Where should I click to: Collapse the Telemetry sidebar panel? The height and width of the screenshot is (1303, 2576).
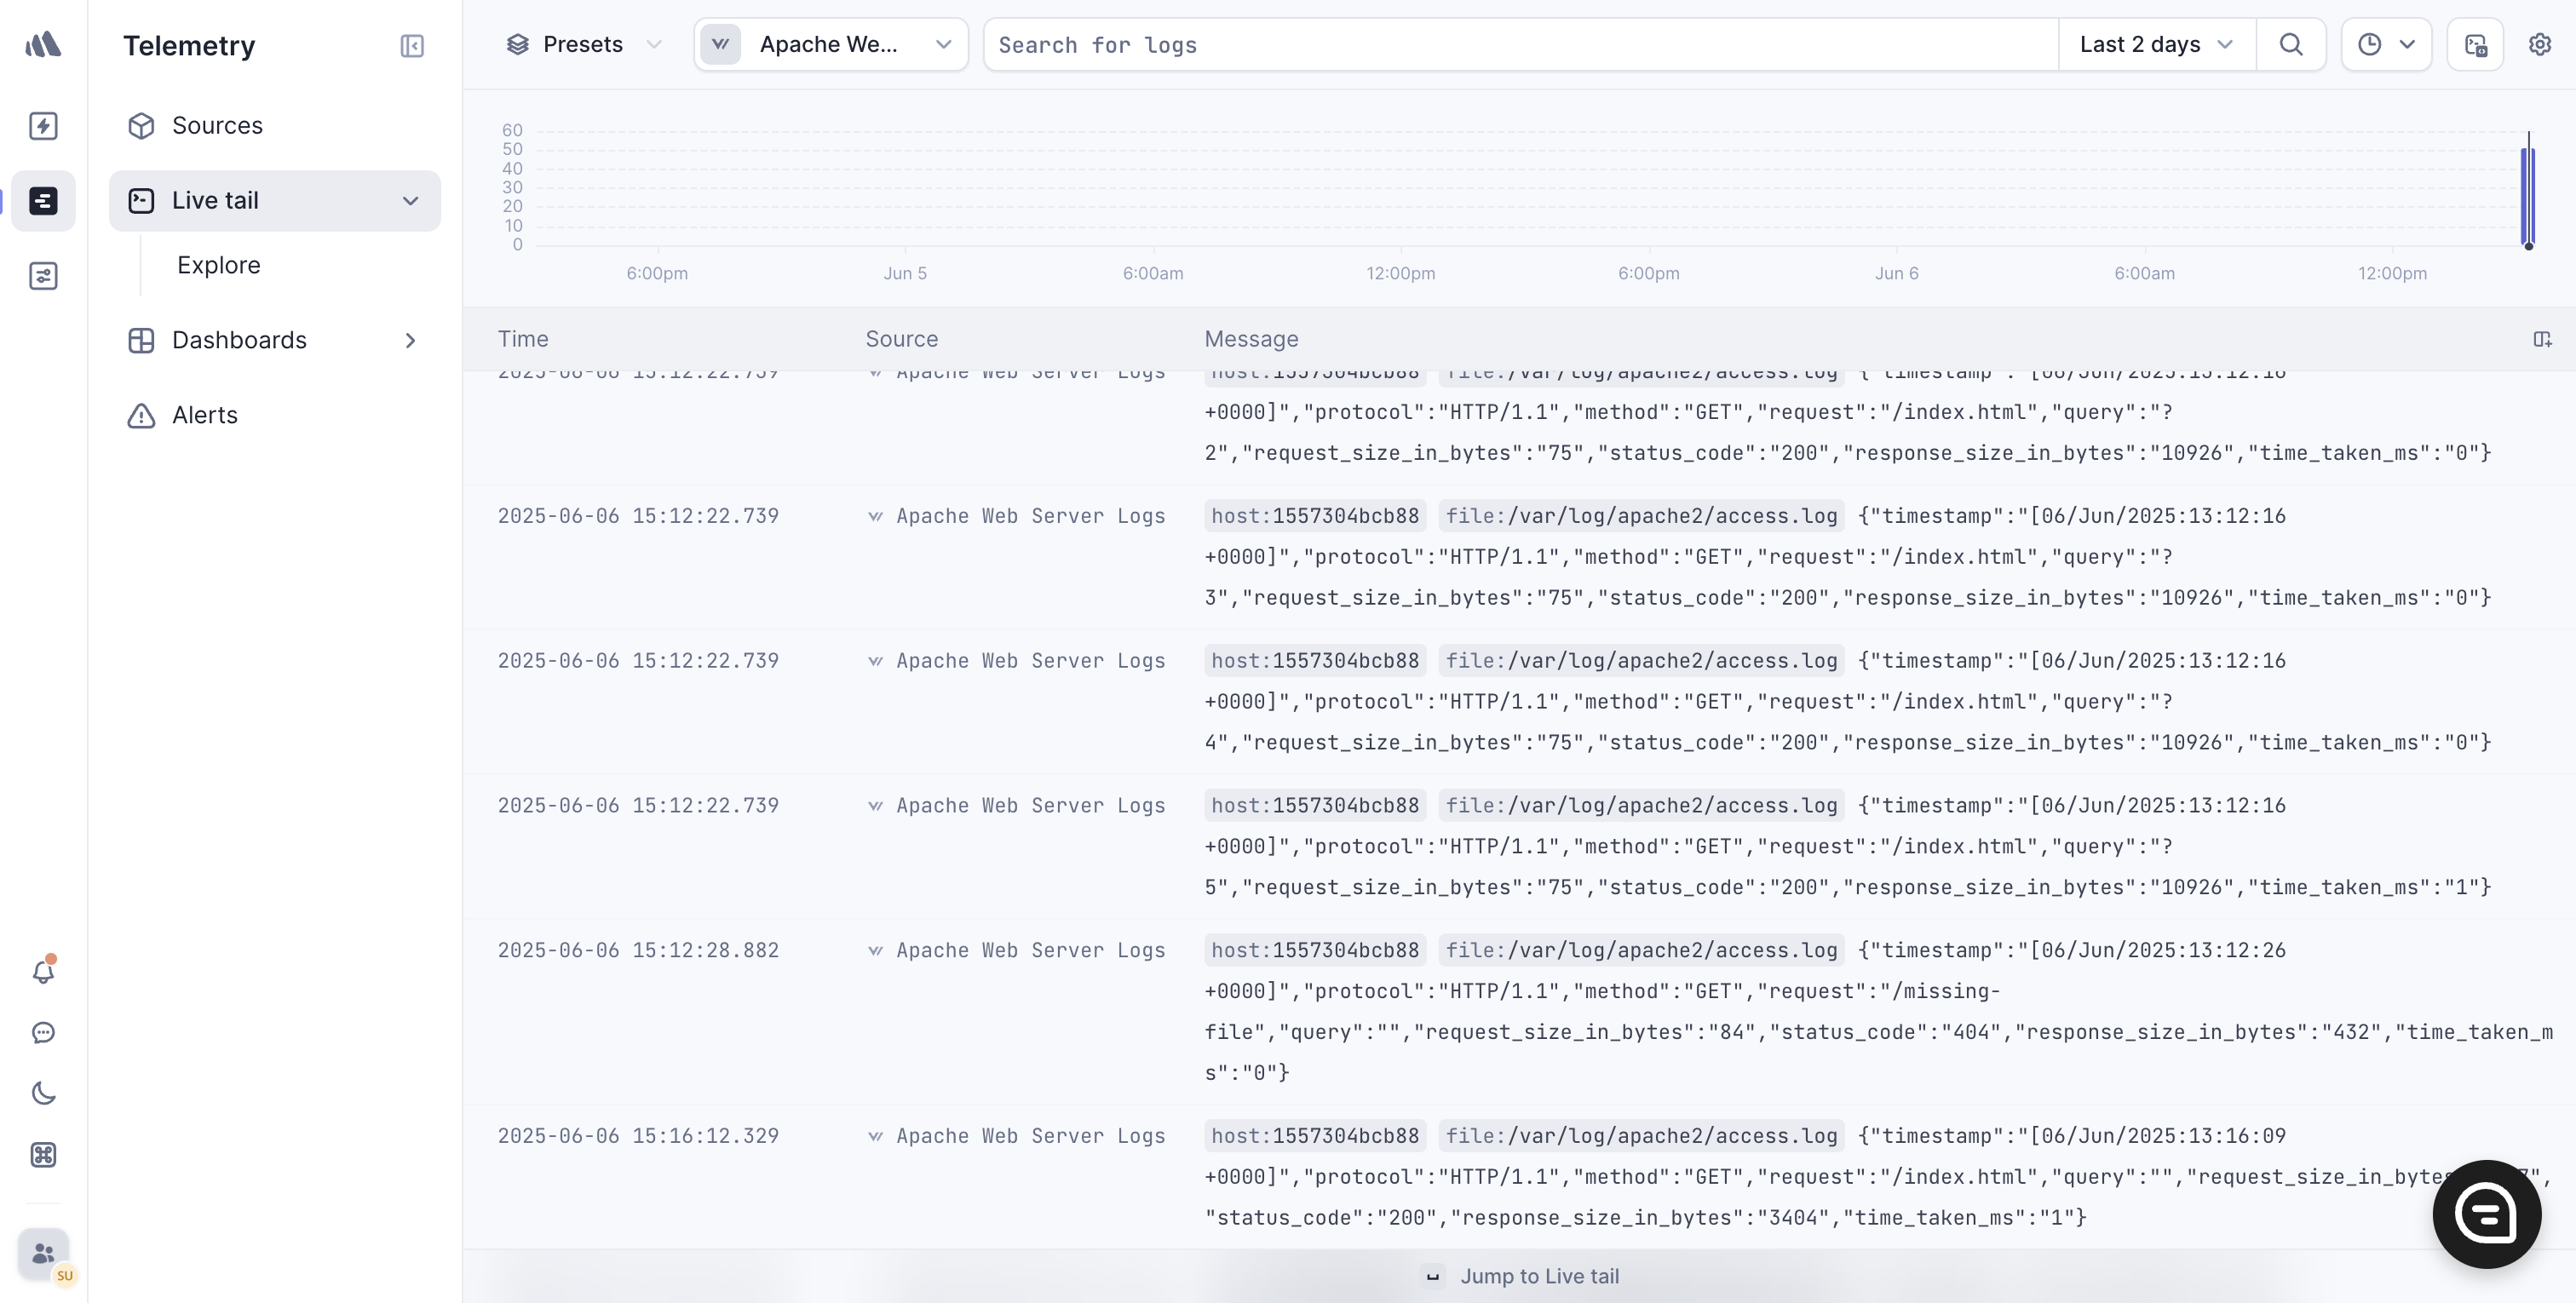pos(412,46)
